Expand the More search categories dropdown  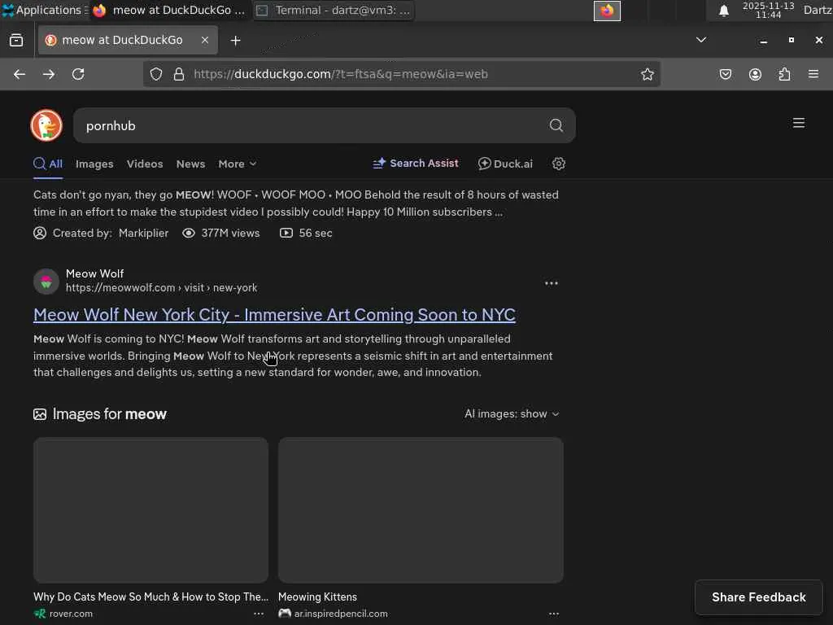click(x=237, y=164)
